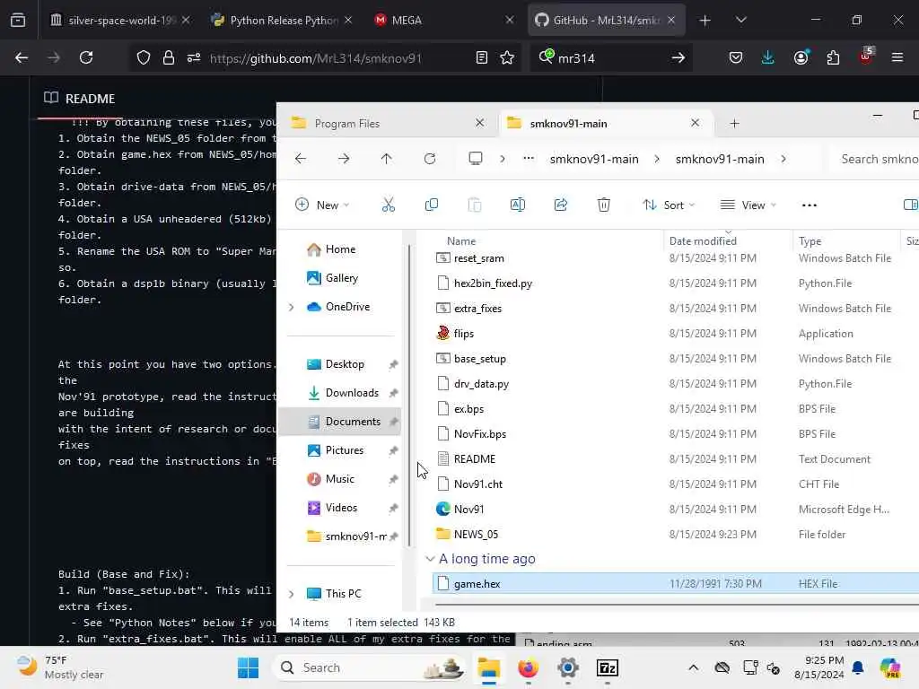Collapse the 'A long time ago' group

tap(430, 559)
